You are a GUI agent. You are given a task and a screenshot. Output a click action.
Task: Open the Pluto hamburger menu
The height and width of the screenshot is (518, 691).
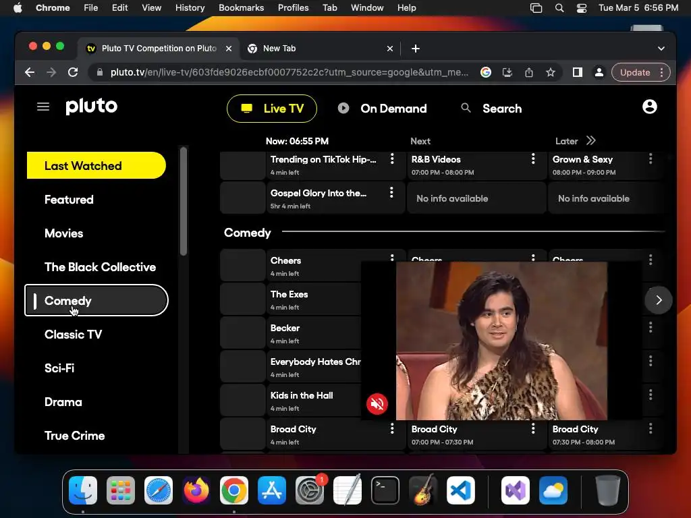(x=43, y=107)
